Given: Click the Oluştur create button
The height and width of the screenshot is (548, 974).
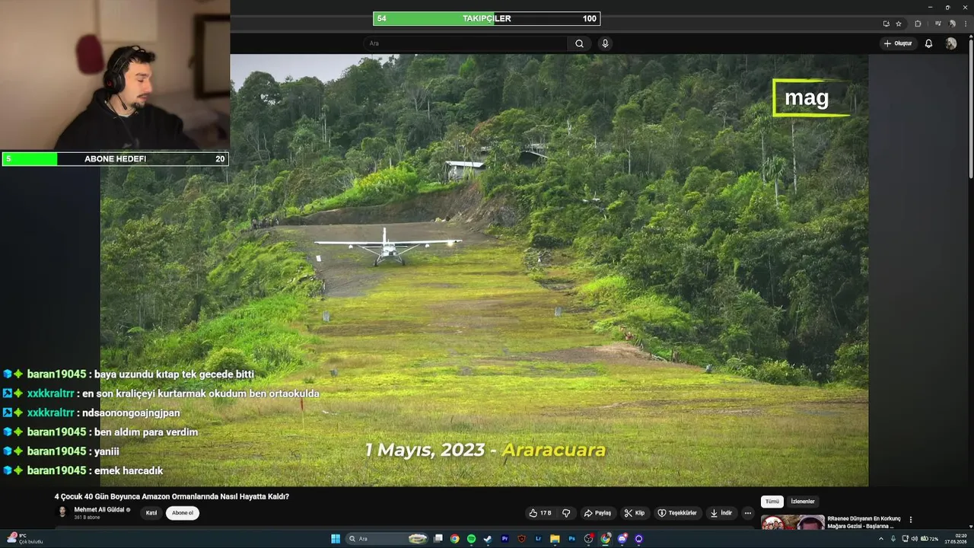Looking at the screenshot, I should tap(898, 43).
